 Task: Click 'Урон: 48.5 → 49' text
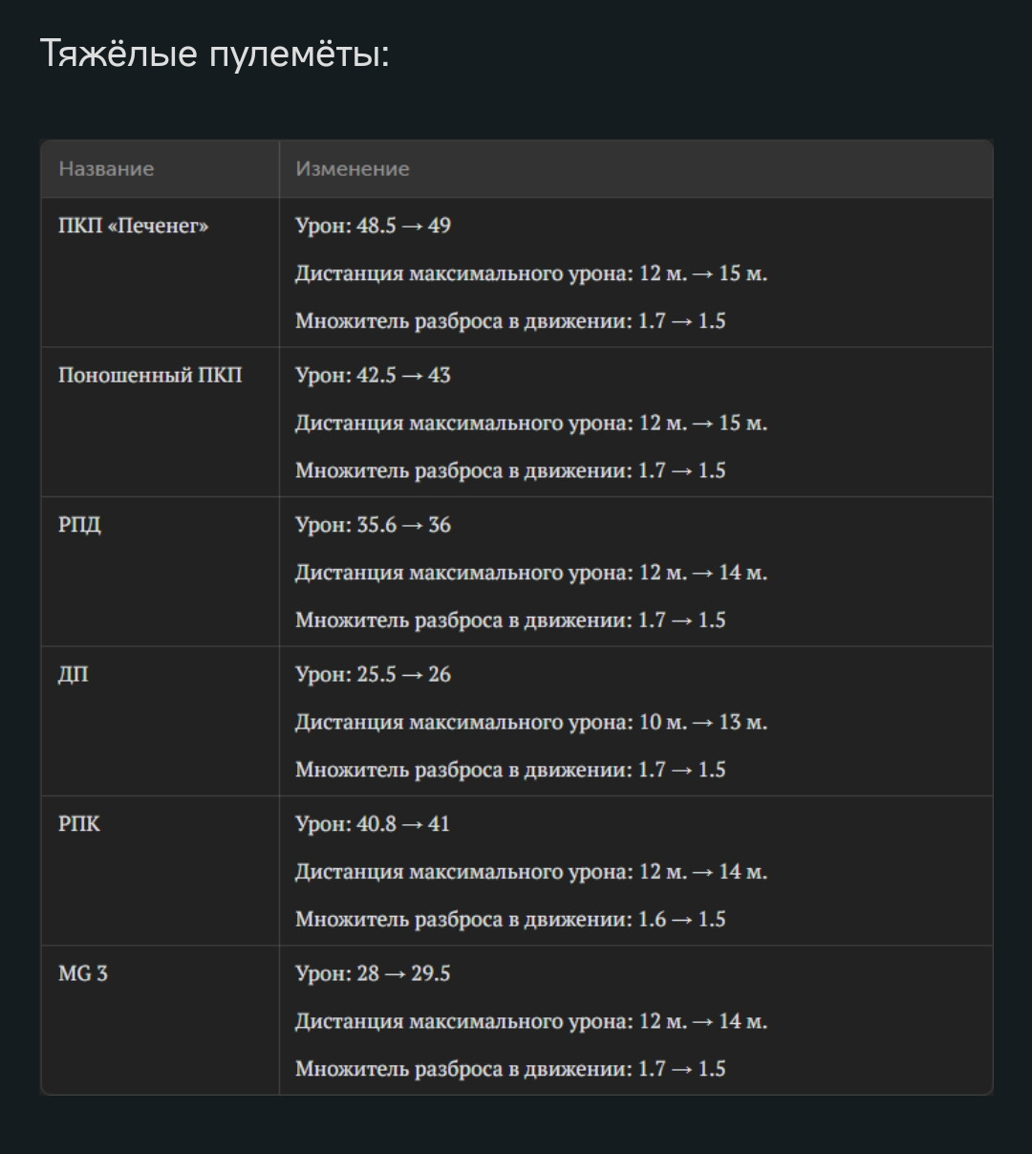(x=373, y=226)
